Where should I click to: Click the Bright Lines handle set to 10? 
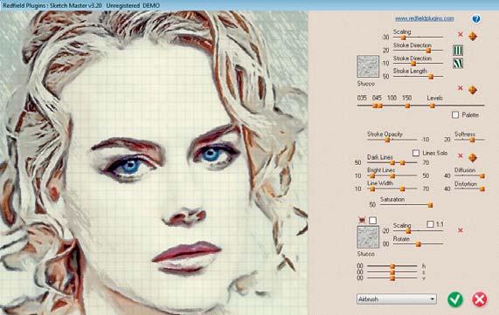[372, 175]
